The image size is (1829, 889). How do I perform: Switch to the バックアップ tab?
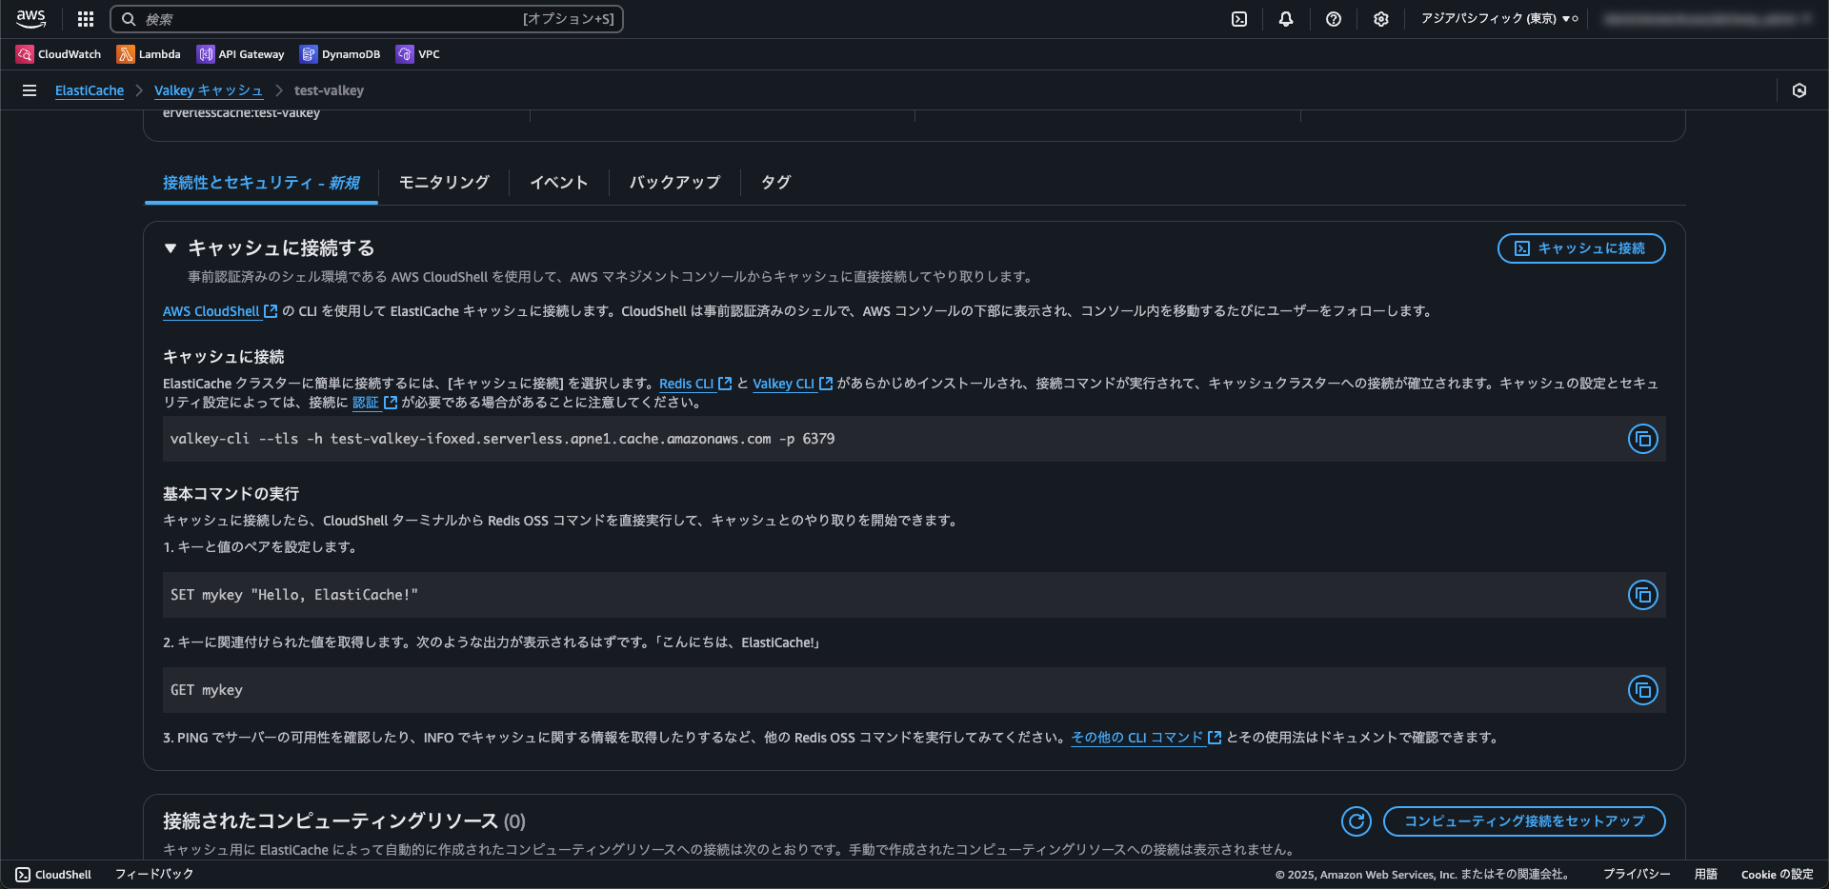pos(673,182)
